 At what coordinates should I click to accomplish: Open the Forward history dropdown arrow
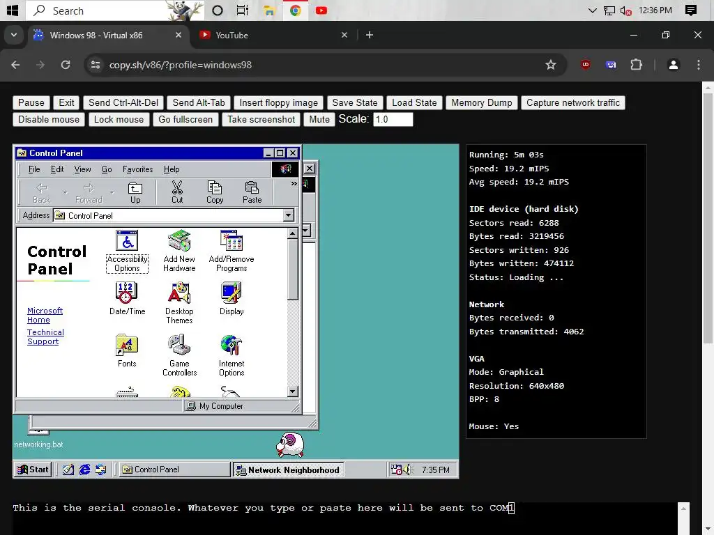(x=112, y=192)
